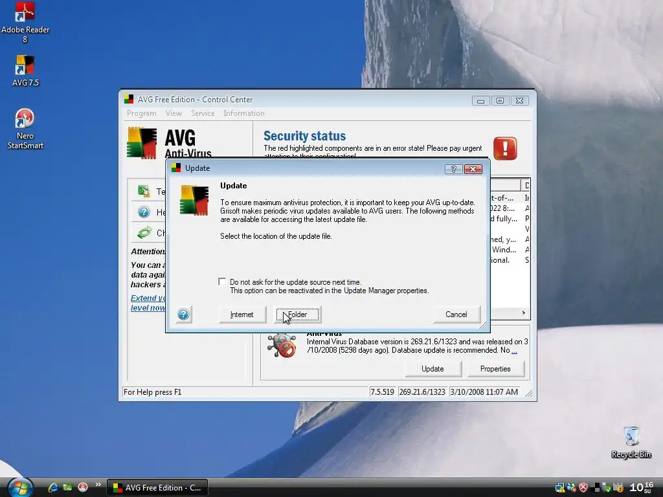Choose Folder as the update source

coord(297,315)
